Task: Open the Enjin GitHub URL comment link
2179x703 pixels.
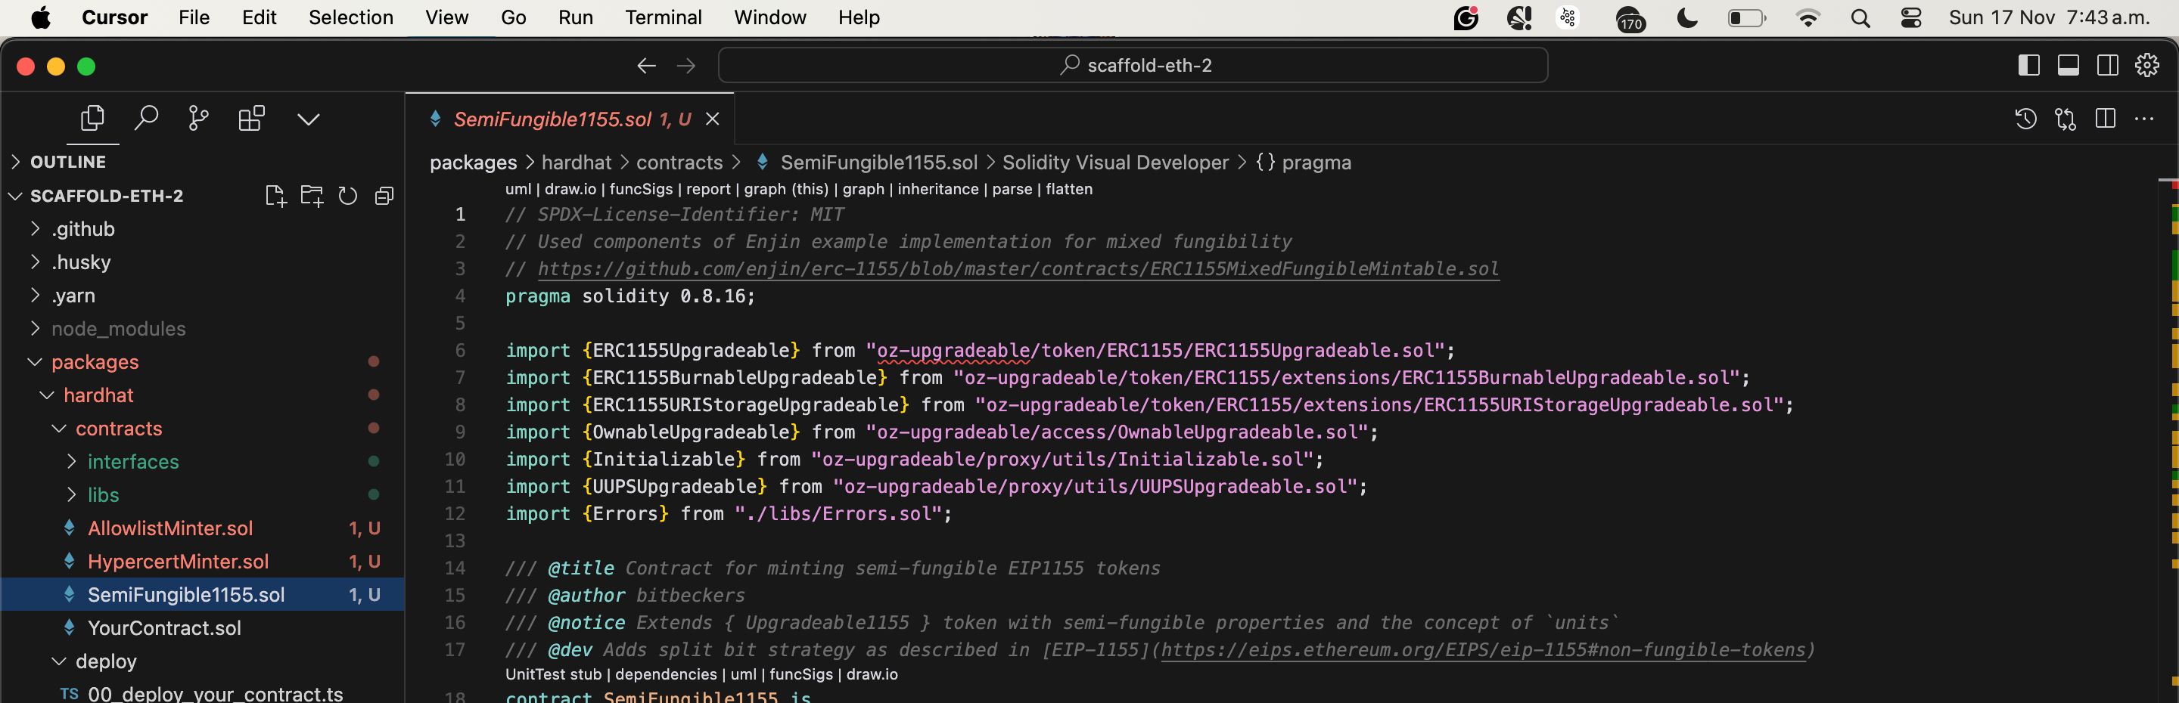Action: 1018,268
